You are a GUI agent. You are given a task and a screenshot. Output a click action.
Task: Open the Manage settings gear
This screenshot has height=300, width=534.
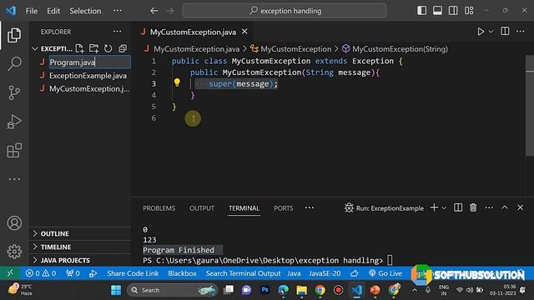point(14,252)
